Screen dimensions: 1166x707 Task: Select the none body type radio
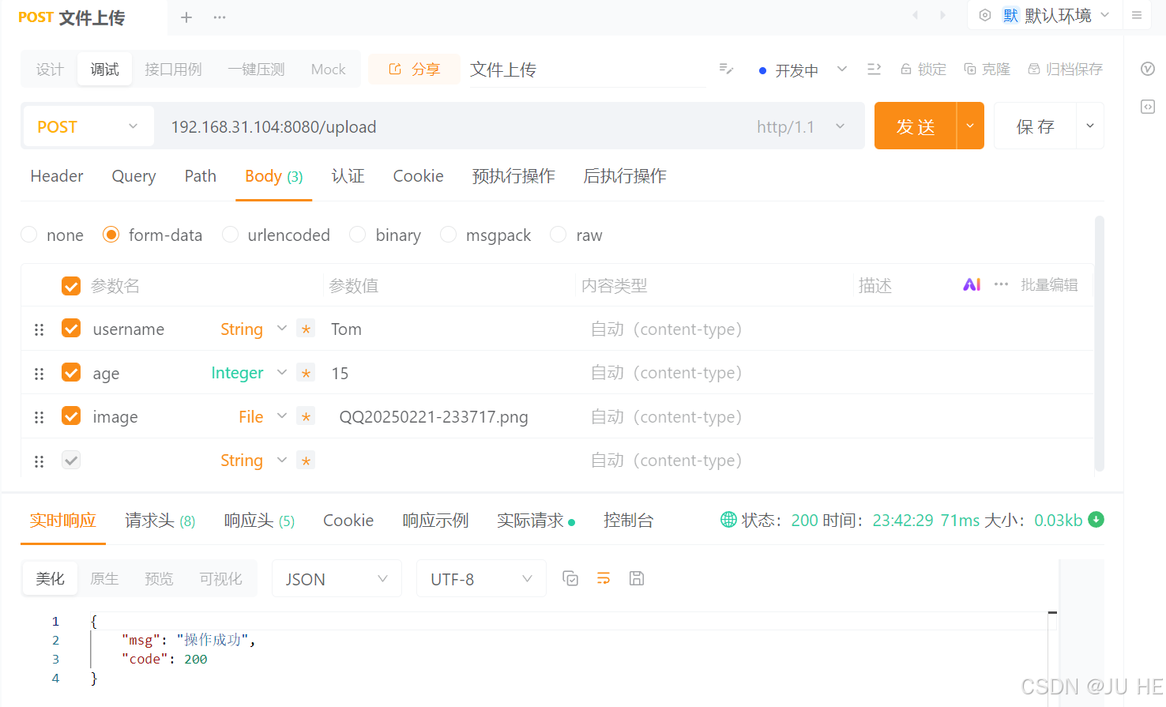(29, 235)
